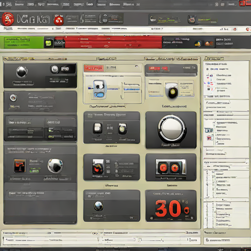The width and height of the screenshot is (251, 251).
Task: Click the red bell-shaped icon beside the logo text
Action: coord(59,20)
